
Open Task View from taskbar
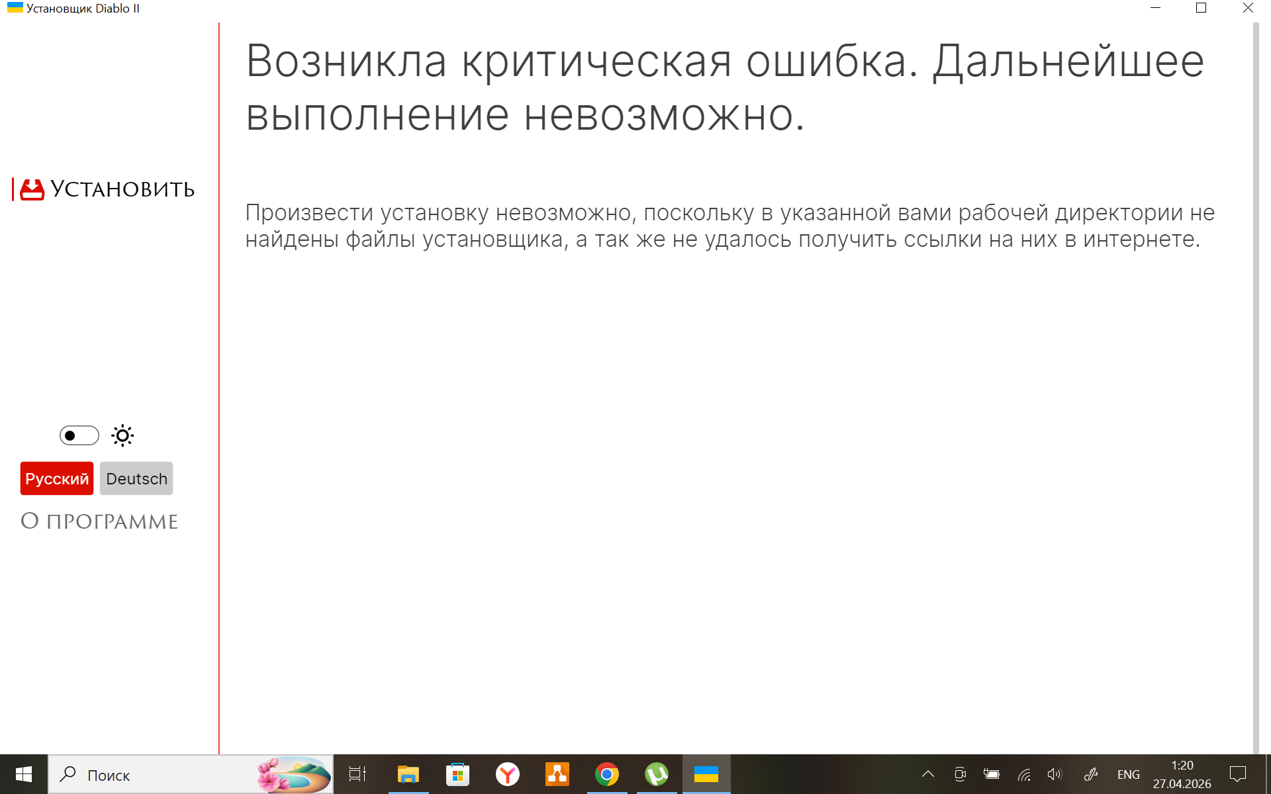pos(357,774)
